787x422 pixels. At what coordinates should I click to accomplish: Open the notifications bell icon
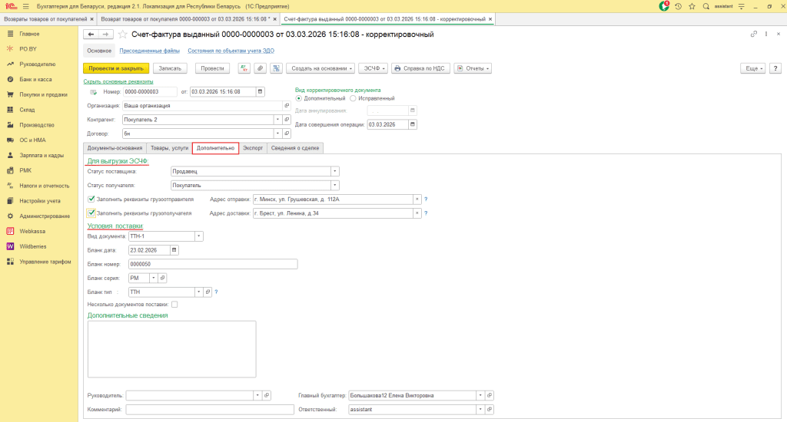click(665, 6)
